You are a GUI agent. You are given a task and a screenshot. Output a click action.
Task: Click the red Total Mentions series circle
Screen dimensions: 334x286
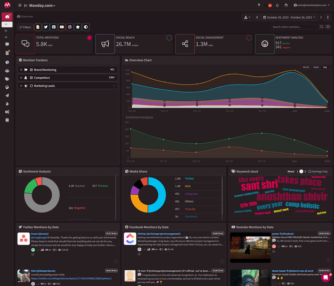[x=89, y=38]
